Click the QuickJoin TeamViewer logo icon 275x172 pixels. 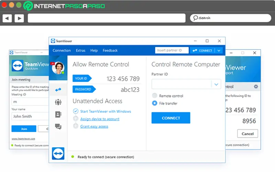18,66
